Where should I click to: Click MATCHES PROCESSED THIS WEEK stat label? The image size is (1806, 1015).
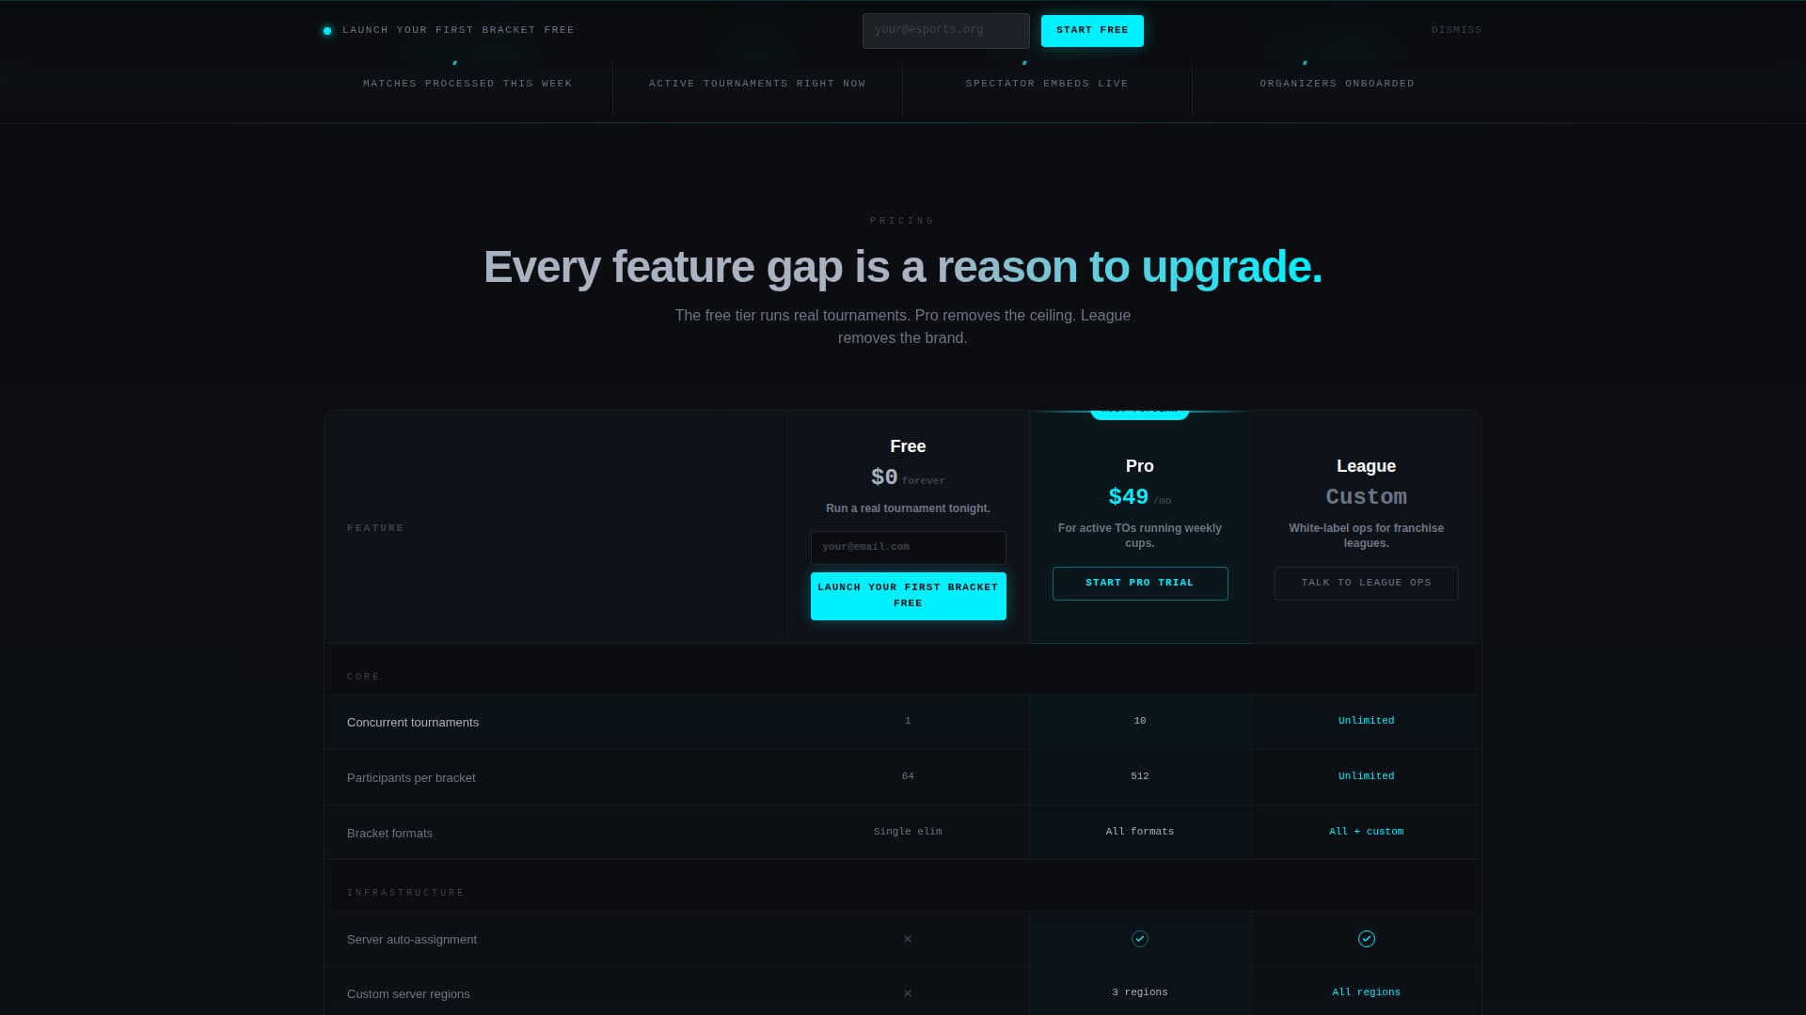tap(467, 84)
